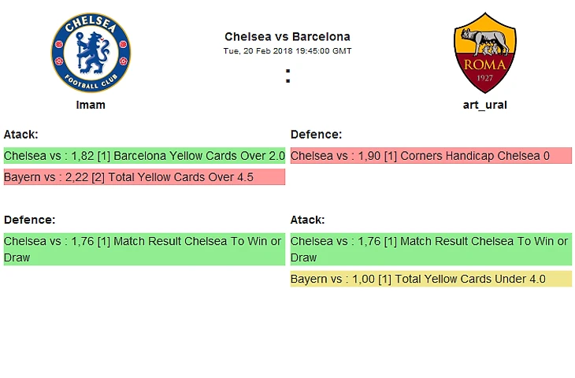Select Bayern Total Yellow Cards Under 4.0 bet
The image size is (575, 378).
pos(431,279)
